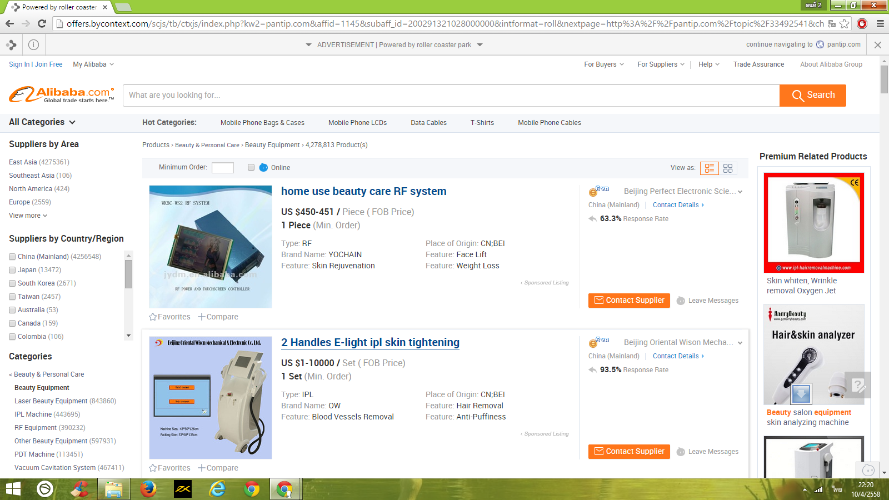
Task: Reload the page with the refresh icon
Action: (42, 23)
